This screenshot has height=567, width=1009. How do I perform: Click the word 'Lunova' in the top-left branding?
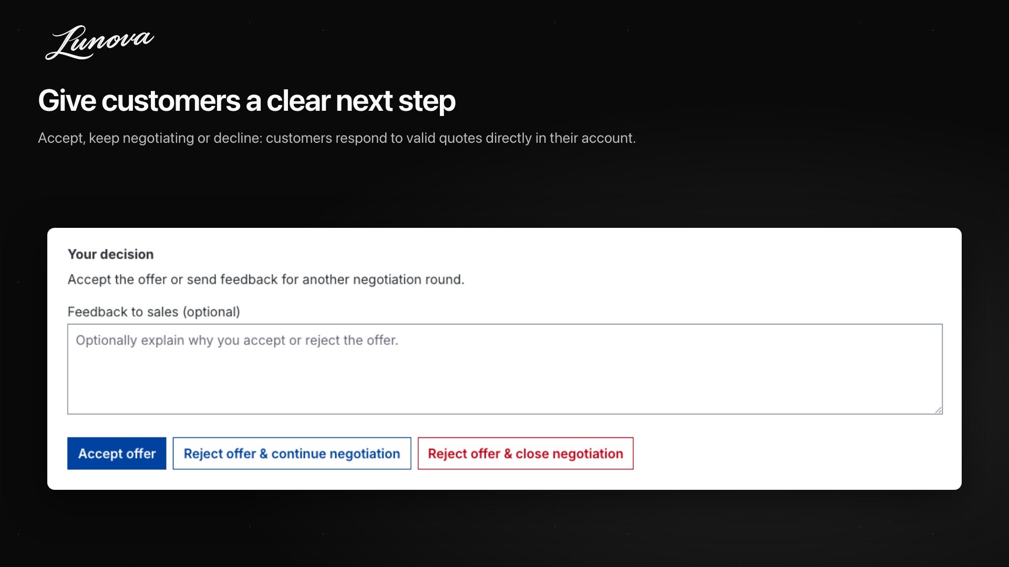[x=100, y=42]
